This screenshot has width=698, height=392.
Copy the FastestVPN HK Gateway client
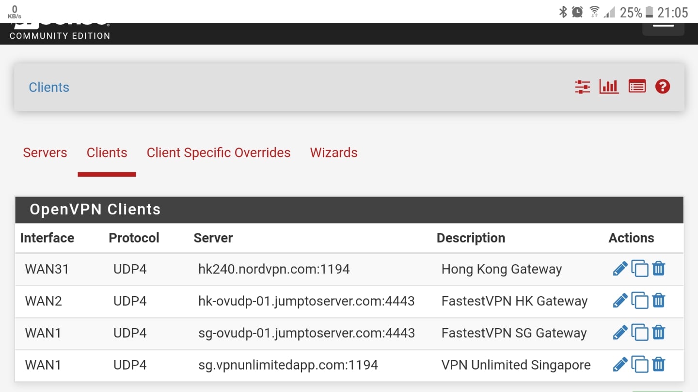pyautogui.click(x=639, y=301)
